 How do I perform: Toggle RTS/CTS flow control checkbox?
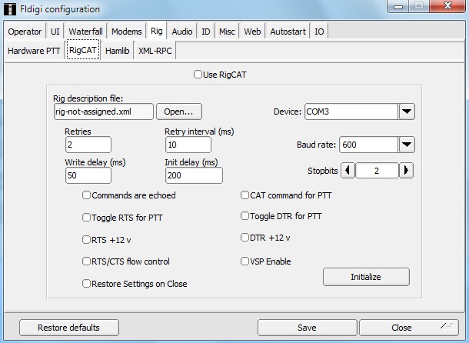tap(87, 261)
